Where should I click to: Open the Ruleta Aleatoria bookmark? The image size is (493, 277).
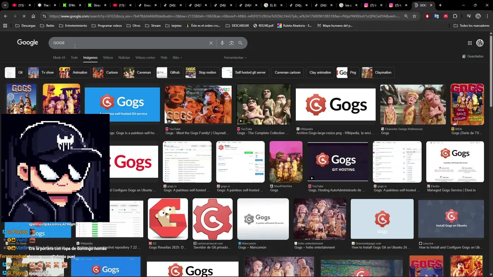tap(295, 25)
